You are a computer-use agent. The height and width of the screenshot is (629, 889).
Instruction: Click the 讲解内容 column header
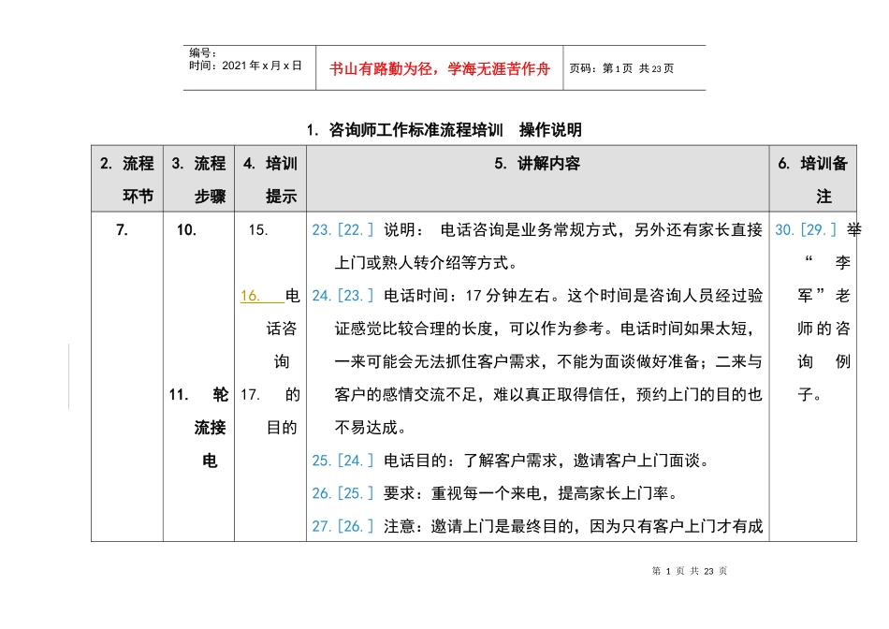click(537, 164)
